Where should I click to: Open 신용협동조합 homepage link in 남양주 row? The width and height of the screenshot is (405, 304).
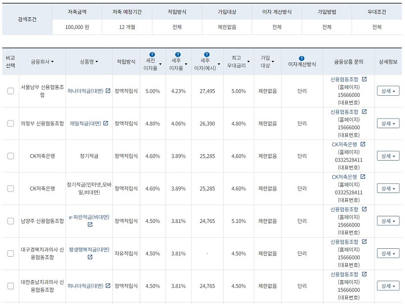coord(344,209)
